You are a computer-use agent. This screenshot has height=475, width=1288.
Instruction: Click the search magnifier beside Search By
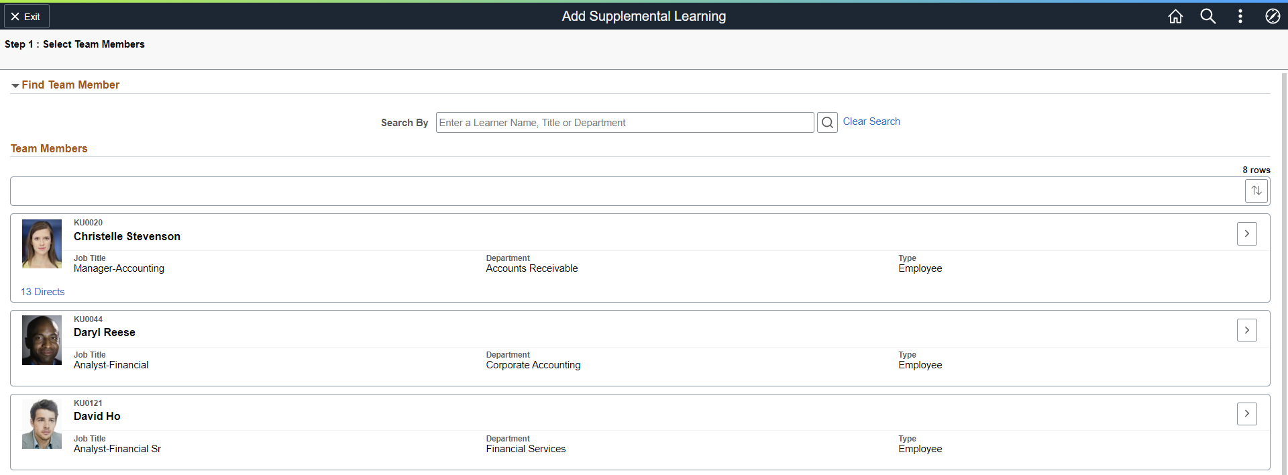(x=827, y=122)
